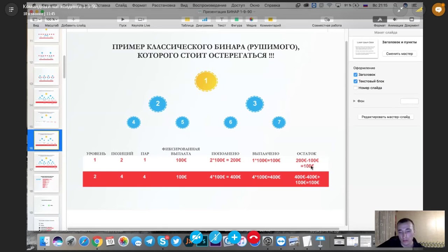
Task: Launch Telegram from the dock
Action: 150,241
